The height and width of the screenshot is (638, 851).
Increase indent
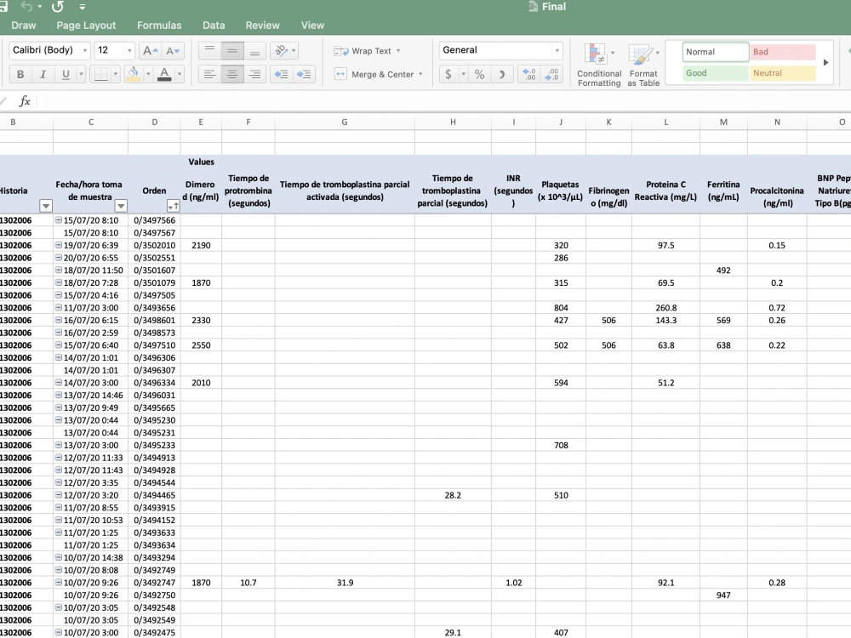pyautogui.click(x=304, y=74)
